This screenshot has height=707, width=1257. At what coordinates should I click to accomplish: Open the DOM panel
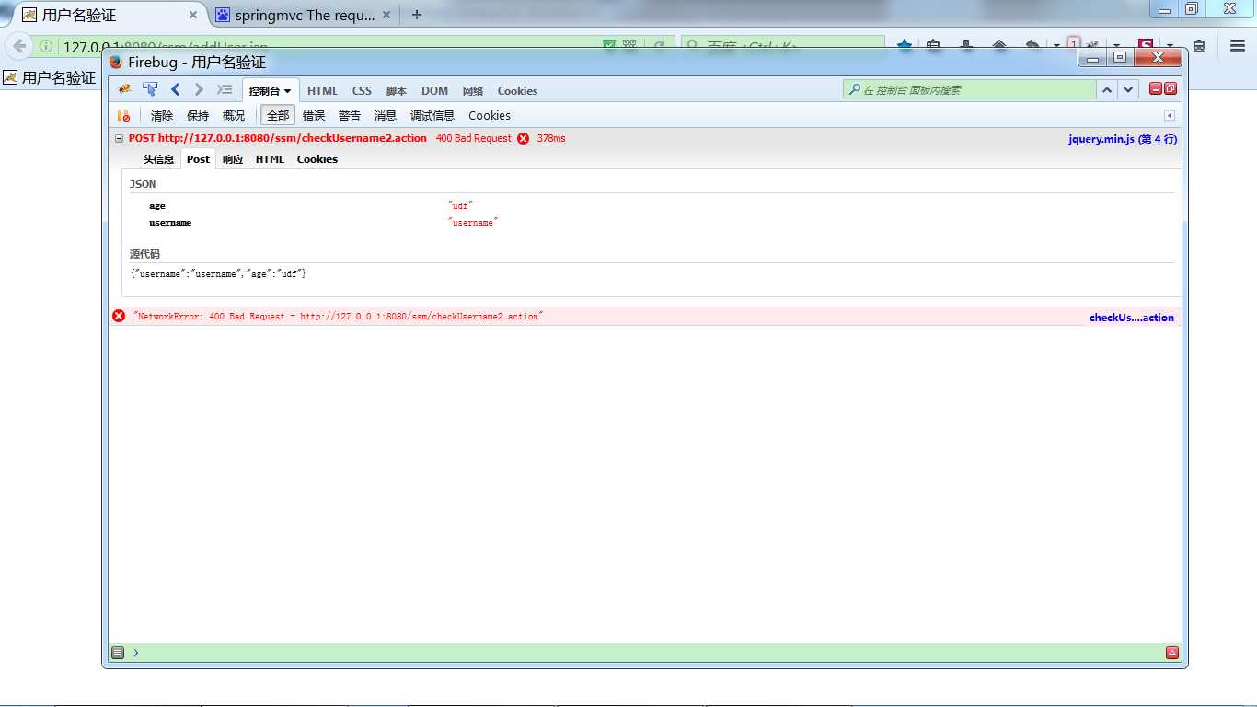[x=434, y=90]
